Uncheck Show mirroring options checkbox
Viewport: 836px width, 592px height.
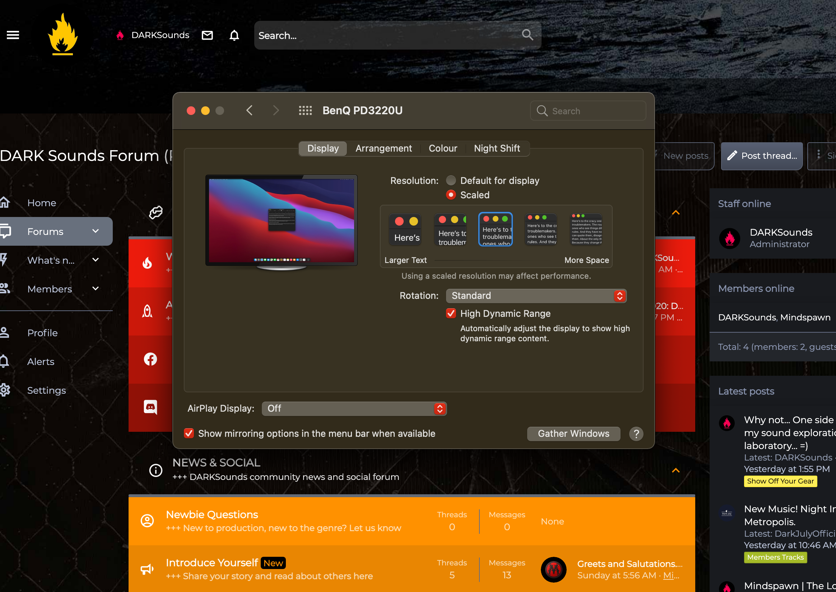189,433
